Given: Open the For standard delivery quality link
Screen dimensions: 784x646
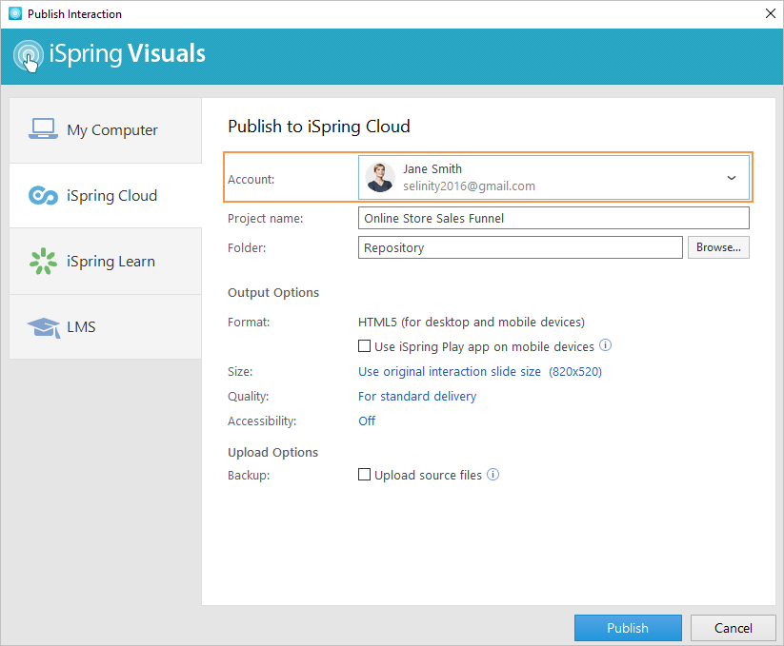Looking at the screenshot, I should pos(417,397).
